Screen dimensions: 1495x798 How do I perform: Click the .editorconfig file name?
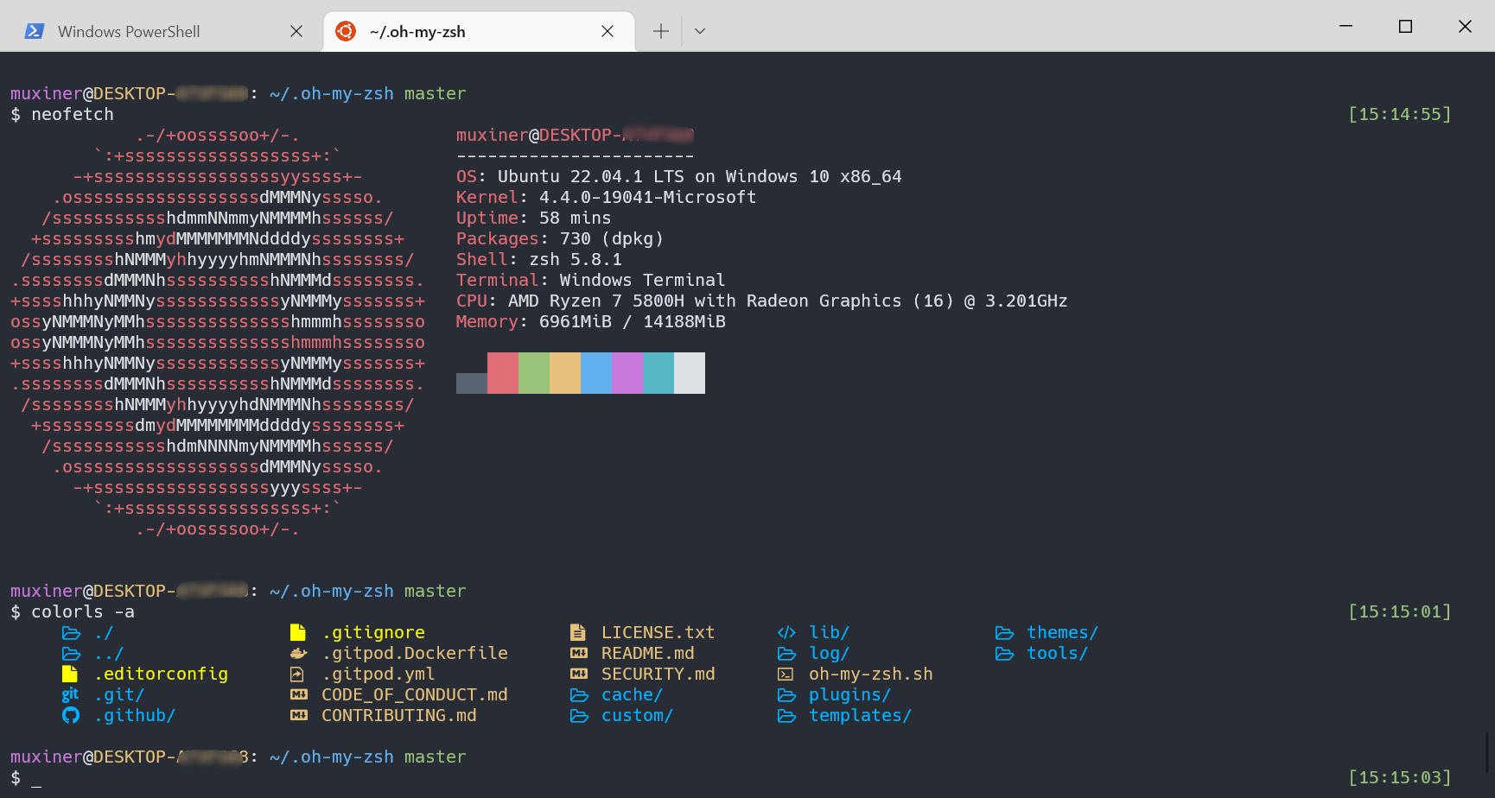(161, 674)
